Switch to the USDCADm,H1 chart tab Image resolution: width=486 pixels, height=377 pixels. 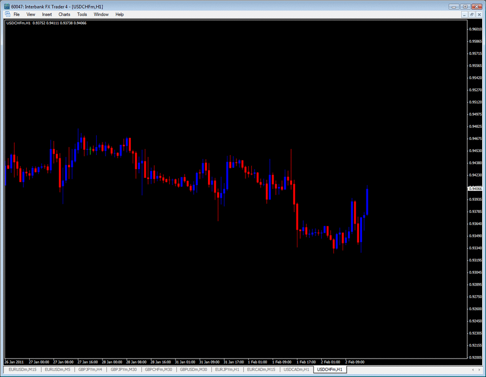tap(296, 370)
